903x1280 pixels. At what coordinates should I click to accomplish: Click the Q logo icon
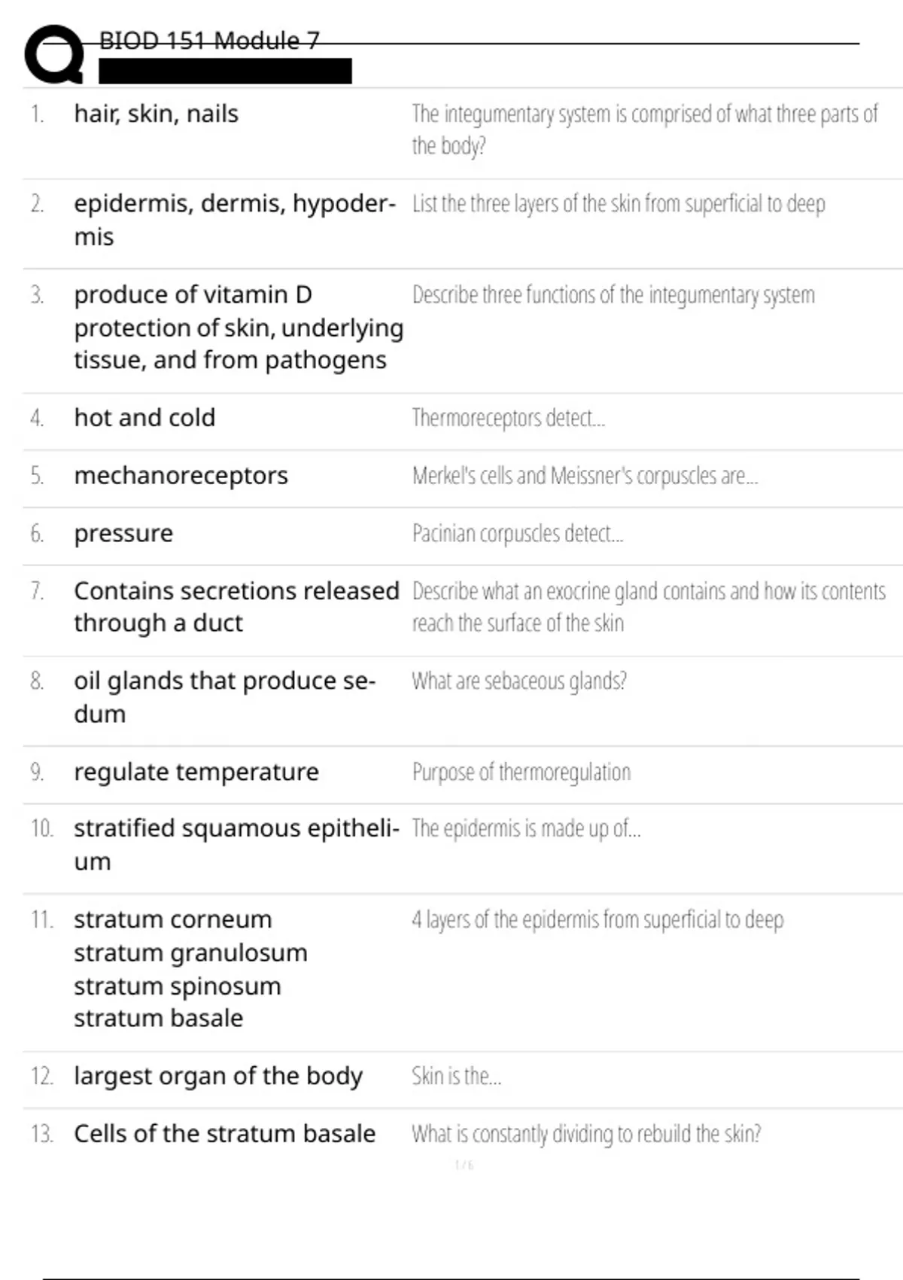[x=54, y=54]
